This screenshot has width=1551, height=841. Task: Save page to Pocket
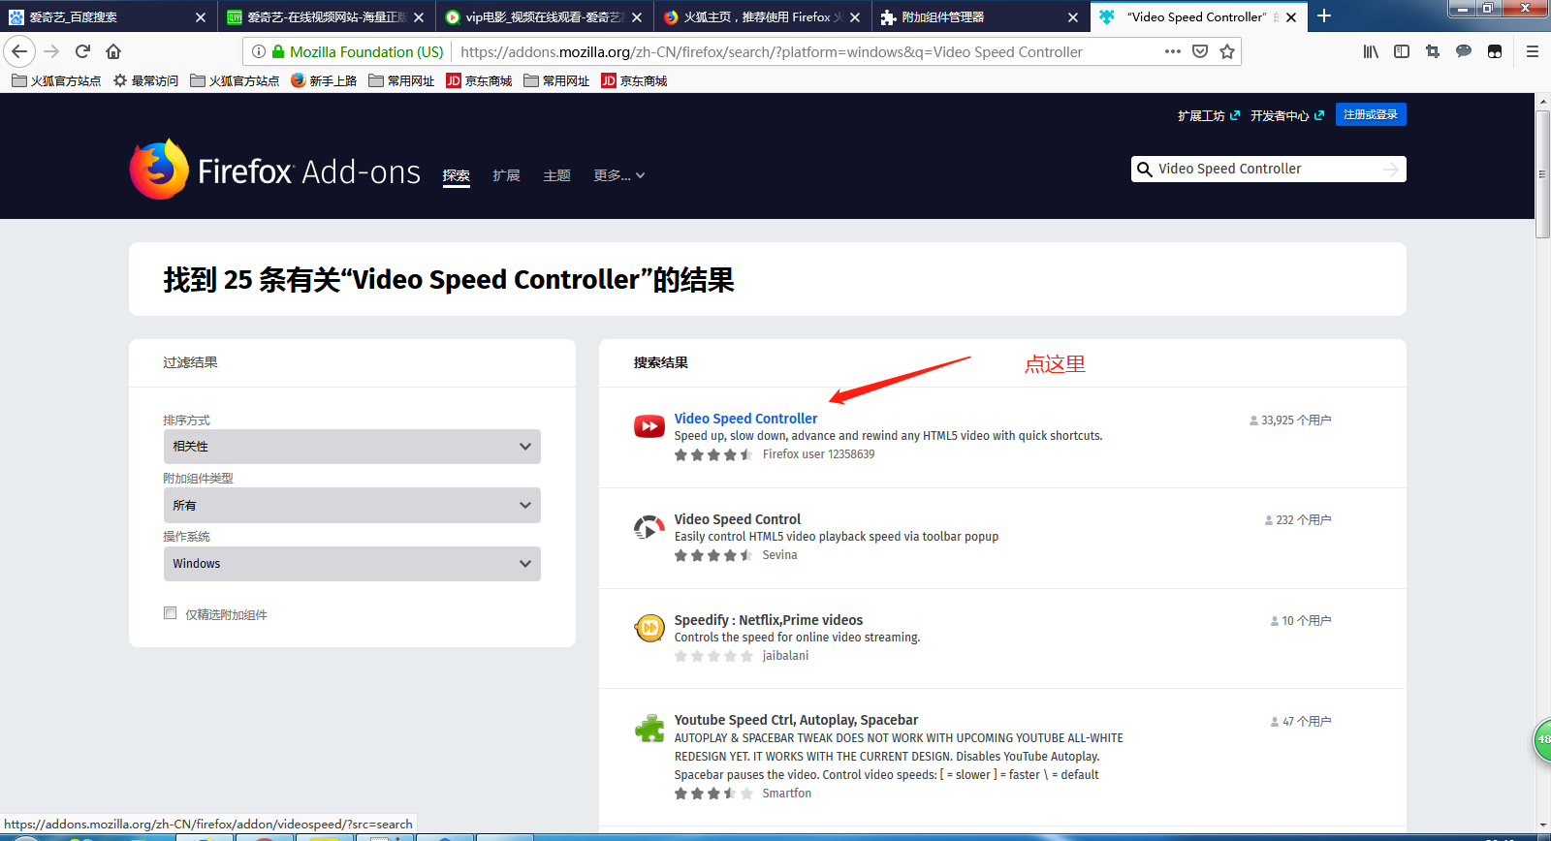coord(1200,51)
